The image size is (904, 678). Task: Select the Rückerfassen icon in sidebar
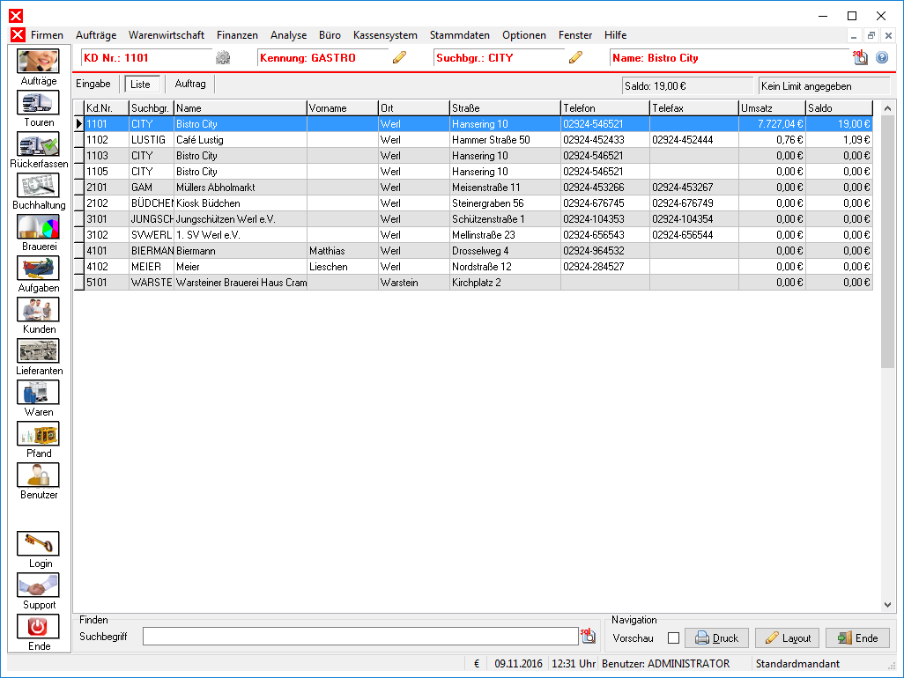pyautogui.click(x=38, y=144)
